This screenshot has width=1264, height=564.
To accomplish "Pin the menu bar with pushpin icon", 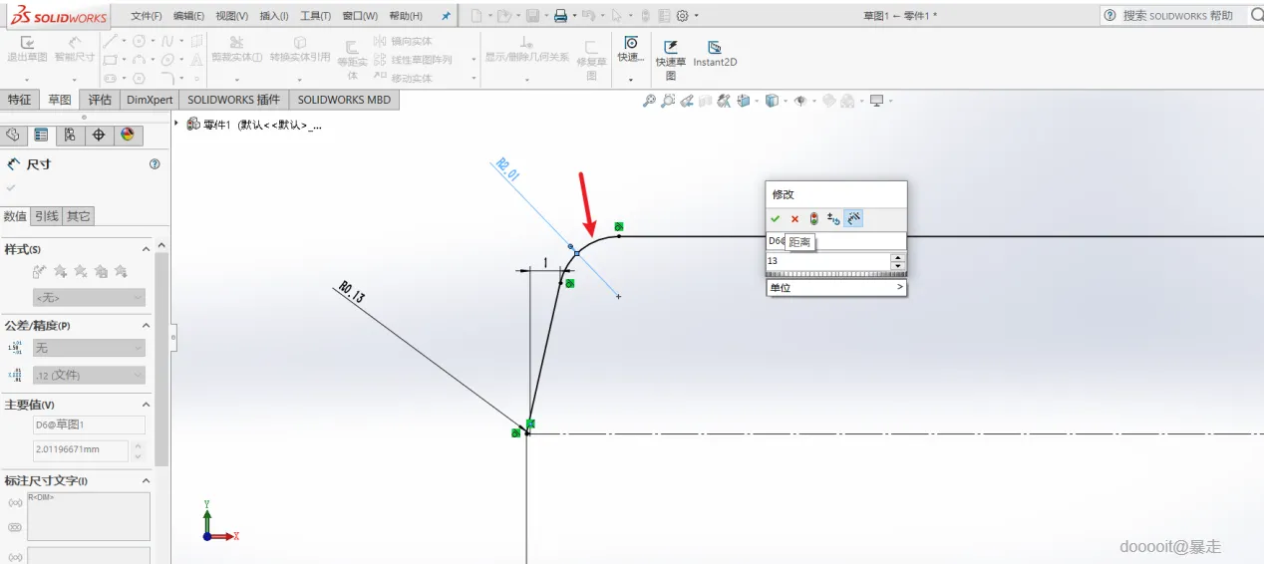I will tap(445, 16).
